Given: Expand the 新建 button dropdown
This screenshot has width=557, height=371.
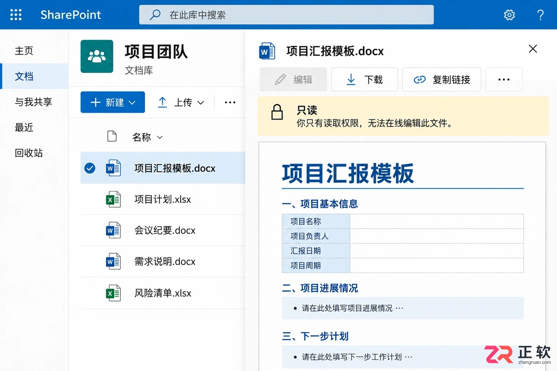Looking at the screenshot, I should (132, 102).
